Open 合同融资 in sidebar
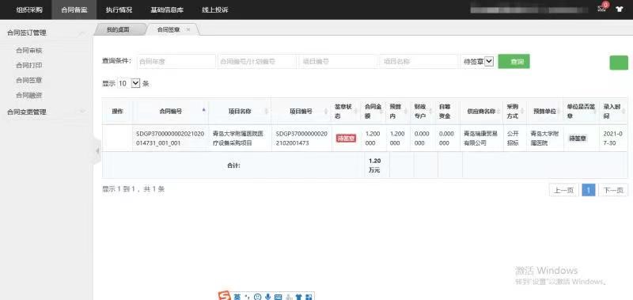633x300 pixels. coord(29,95)
